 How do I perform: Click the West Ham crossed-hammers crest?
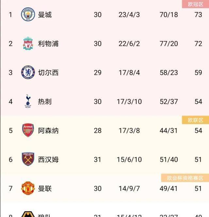[x=28, y=159]
